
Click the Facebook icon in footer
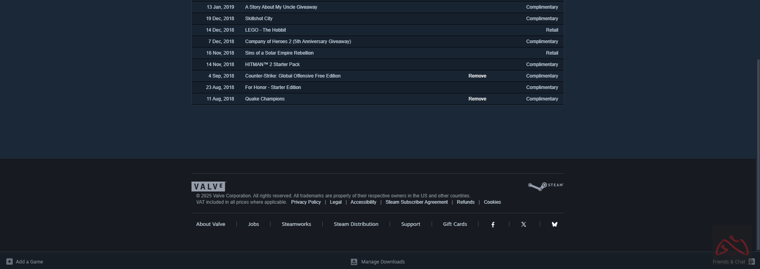493,224
